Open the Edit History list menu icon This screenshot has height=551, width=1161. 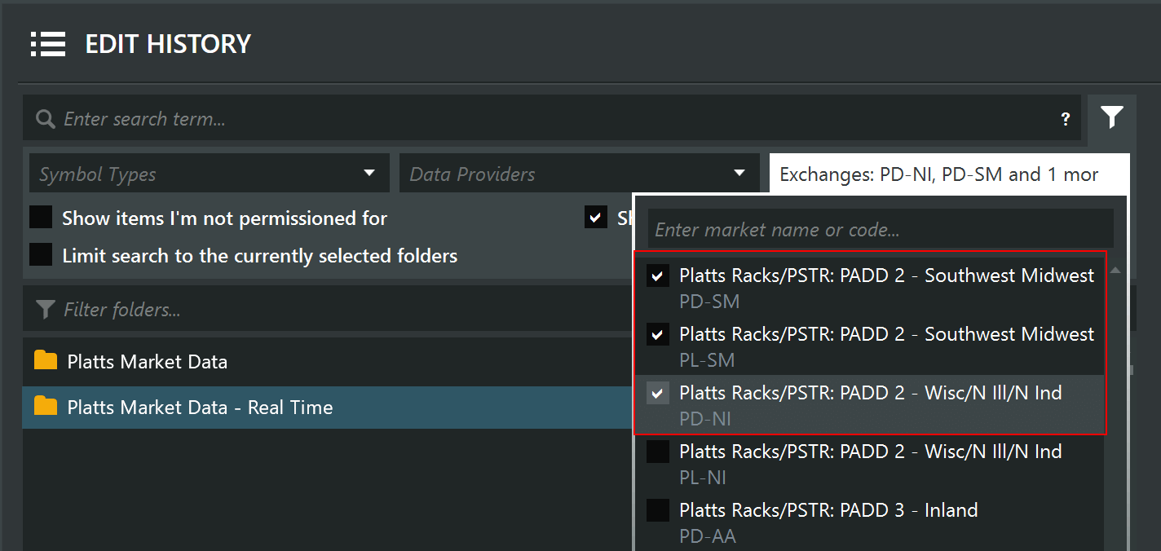[x=48, y=44]
